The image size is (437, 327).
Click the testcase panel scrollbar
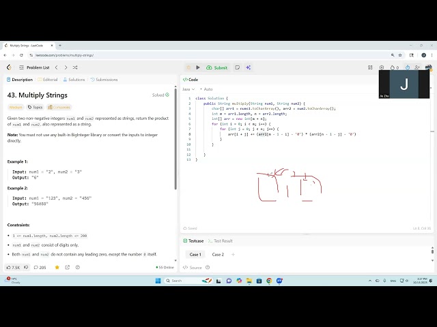pyautogui.click(x=432, y=251)
